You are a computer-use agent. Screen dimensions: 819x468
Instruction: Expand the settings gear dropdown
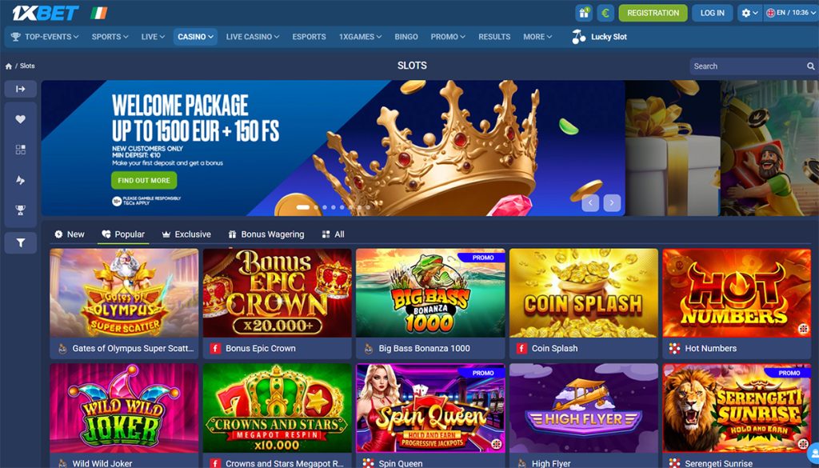click(749, 13)
